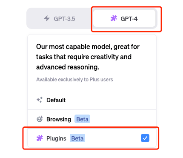This screenshot has width=183, height=158.
Task: Click 'Available exclusively to Plus users' text
Action: click(x=74, y=80)
